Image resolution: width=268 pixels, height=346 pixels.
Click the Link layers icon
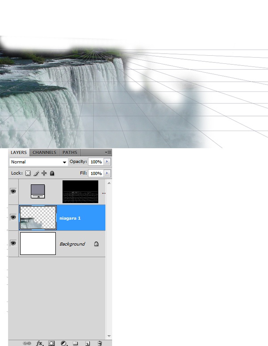pyautogui.click(x=27, y=343)
